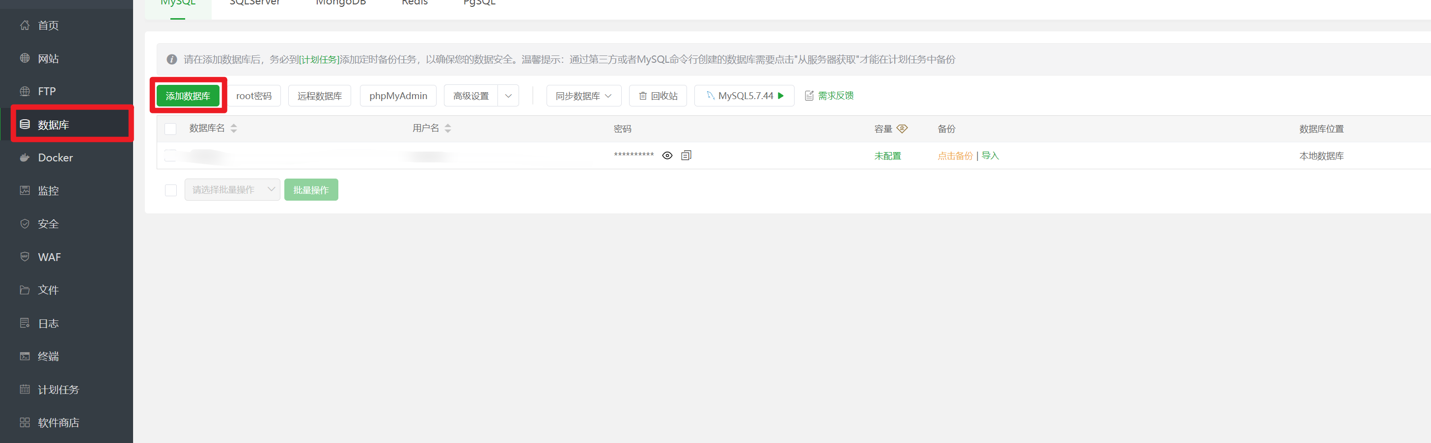Open the Docker sidebar item

67,157
